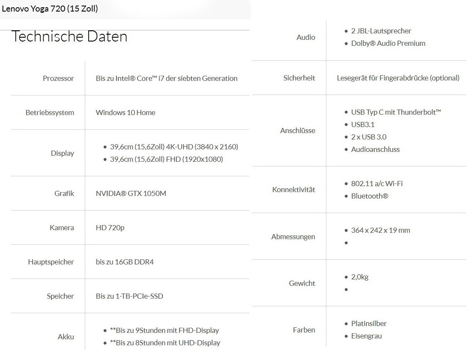466x350 pixels.
Task: Click the '2 JBL-Lautsprecher' audio entry
Action: click(x=381, y=31)
